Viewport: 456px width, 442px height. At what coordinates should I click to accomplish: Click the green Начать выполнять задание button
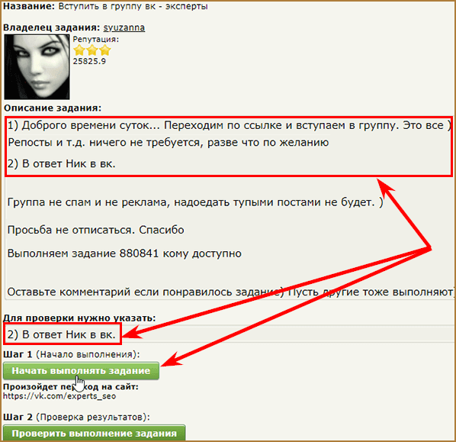pos(81,371)
